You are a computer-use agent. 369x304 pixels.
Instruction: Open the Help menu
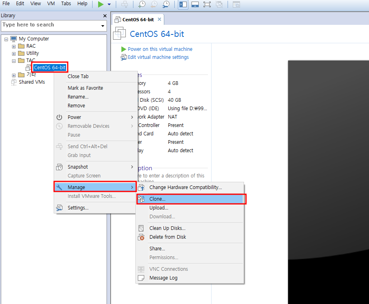[x=83, y=4]
